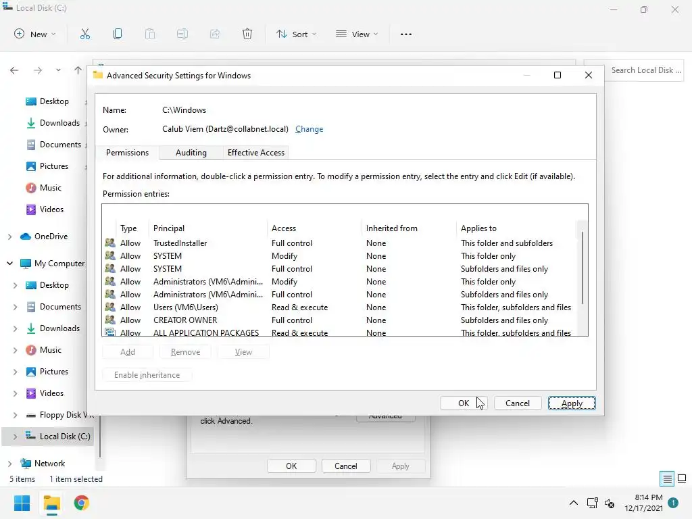692x519 pixels.
Task: Click the Paste clipboard icon in toolbar
Action: 150,34
